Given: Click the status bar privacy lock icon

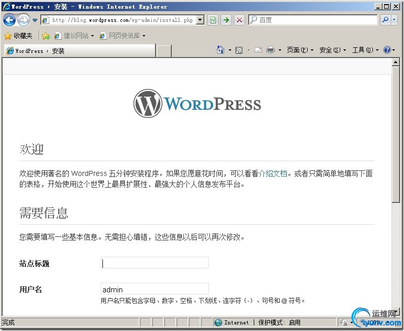Looking at the screenshot, I should coord(343,322).
